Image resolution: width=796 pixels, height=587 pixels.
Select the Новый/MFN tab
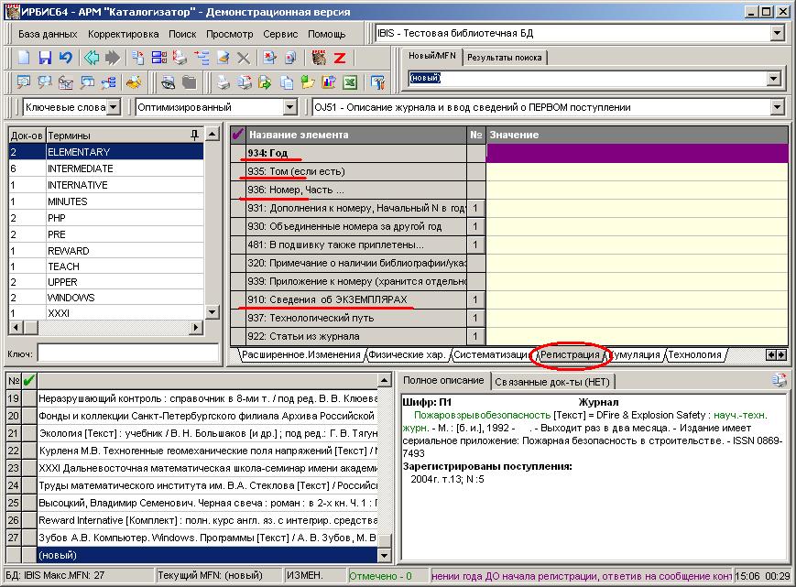pos(432,56)
